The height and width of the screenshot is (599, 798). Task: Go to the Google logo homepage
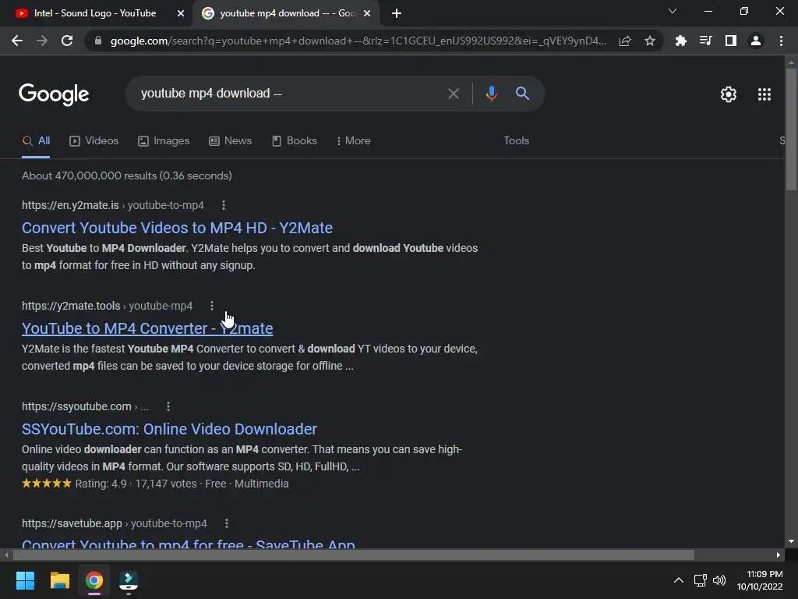54,94
